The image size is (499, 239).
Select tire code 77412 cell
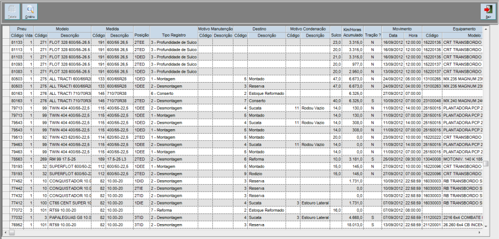pos(17,204)
